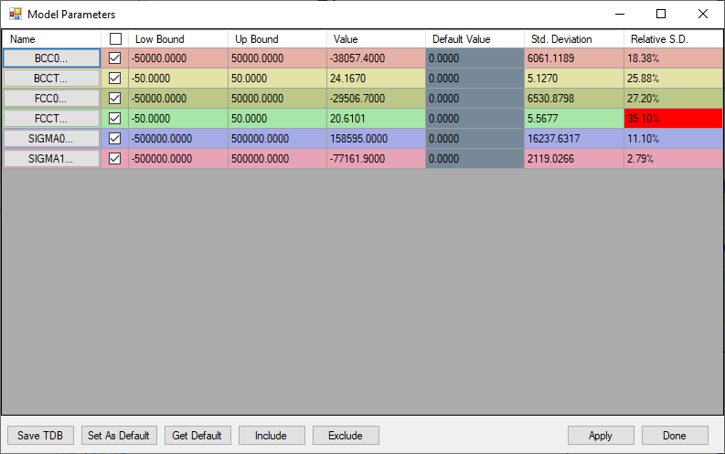Click the SIGMA0 Low Bound cell
The image size is (725, 454).
click(x=177, y=138)
